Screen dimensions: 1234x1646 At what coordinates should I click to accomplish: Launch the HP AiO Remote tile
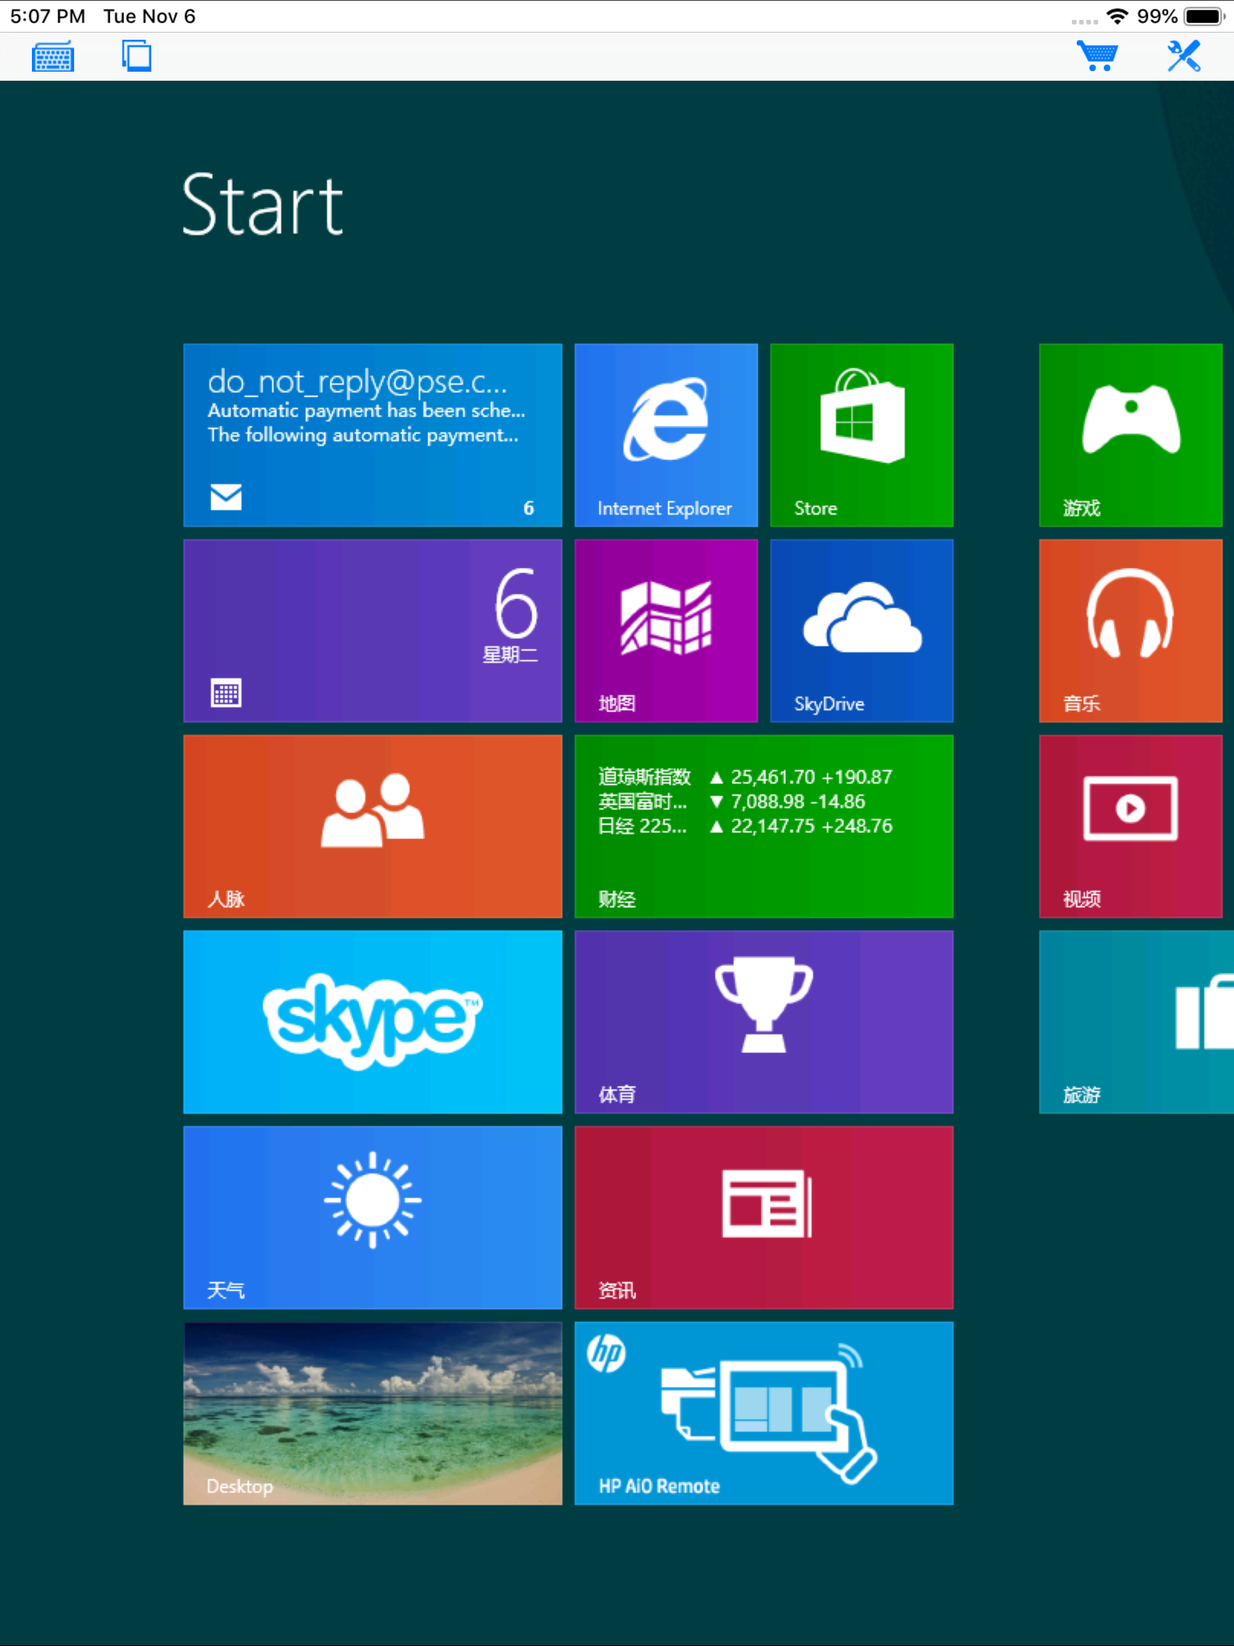[x=763, y=1412]
